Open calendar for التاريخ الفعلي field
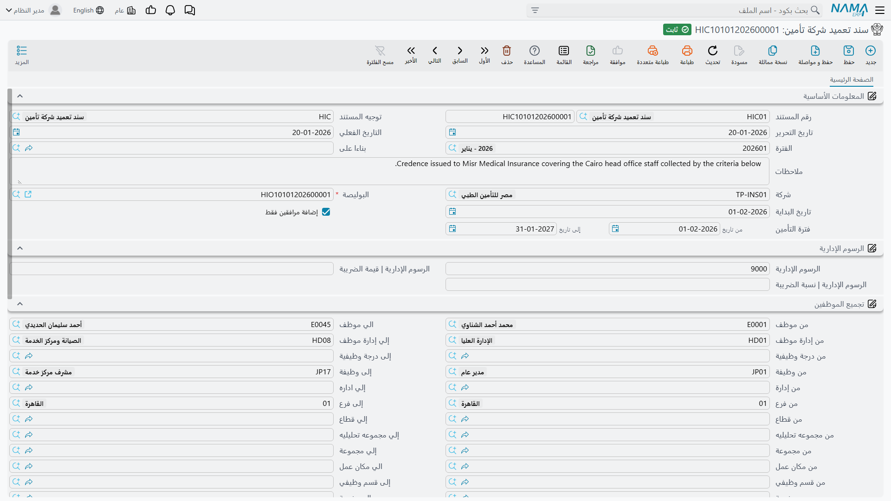The image size is (891, 501). click(x=16, y=133)
